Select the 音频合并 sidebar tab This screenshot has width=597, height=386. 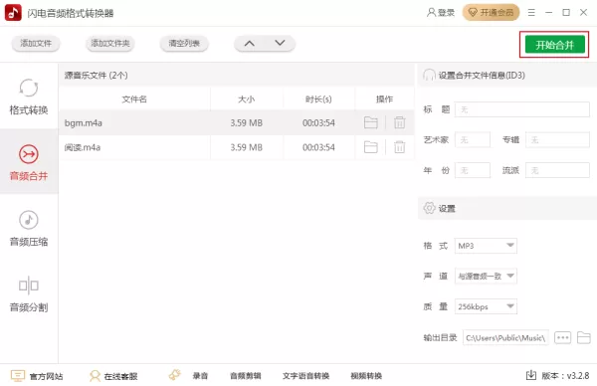pyautogui.click(x=29, y=162)
